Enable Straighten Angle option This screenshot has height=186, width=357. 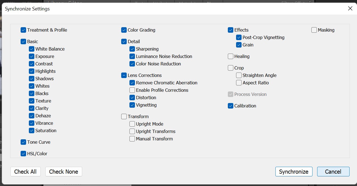[x=239, y=75]
